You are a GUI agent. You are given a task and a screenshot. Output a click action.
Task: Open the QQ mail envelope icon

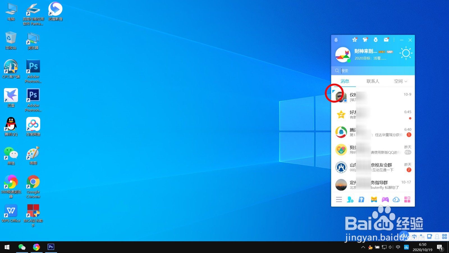[386, 40]
